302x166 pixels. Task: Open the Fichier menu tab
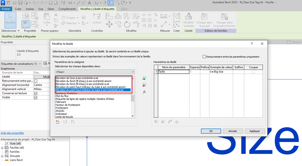point(7,9)
